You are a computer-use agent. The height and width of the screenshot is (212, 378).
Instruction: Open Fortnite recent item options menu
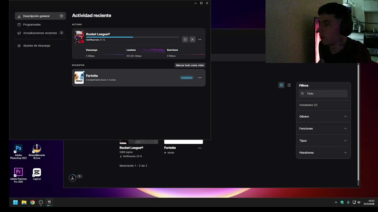pos(200,78)
